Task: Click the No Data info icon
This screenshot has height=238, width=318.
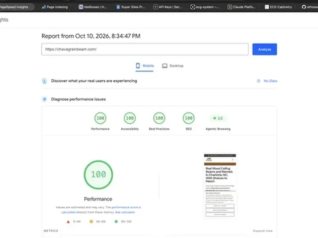Action: point(258,81)
